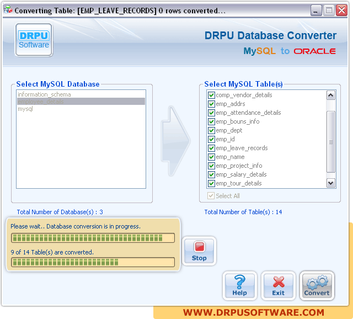Select the mysql database entry
The image size is (353, 319).
click(x=81, y=109)
